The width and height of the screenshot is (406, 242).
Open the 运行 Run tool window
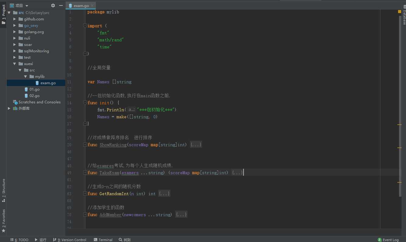(41, 240)
